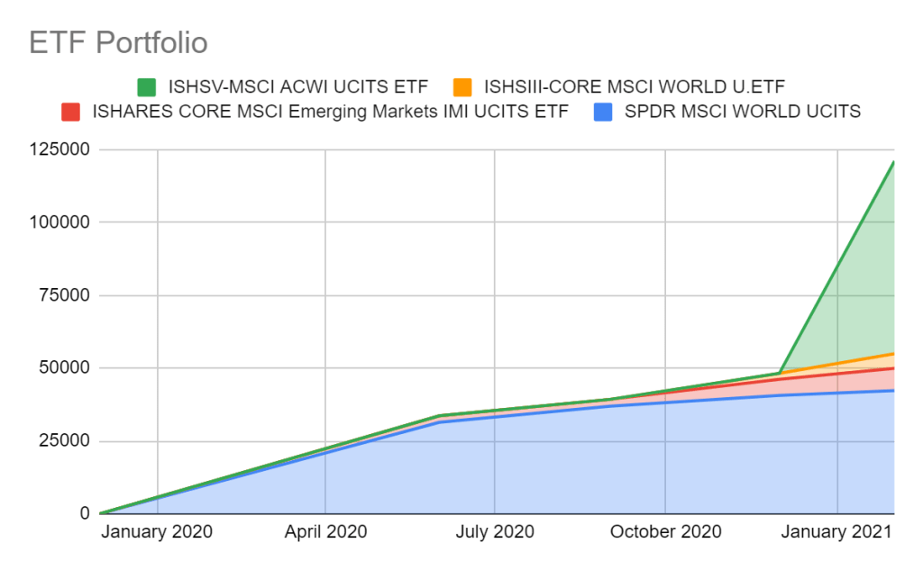Viewport: 923px width, 570px height.
Task: Click the 25000 y-axis label
Action: point(64,441)
